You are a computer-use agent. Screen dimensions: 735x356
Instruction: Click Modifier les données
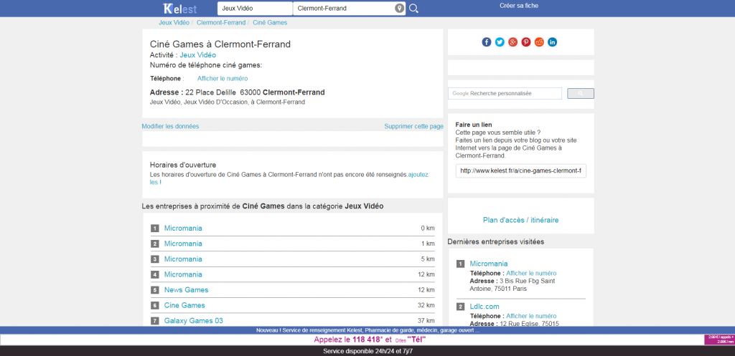[170, 126]
